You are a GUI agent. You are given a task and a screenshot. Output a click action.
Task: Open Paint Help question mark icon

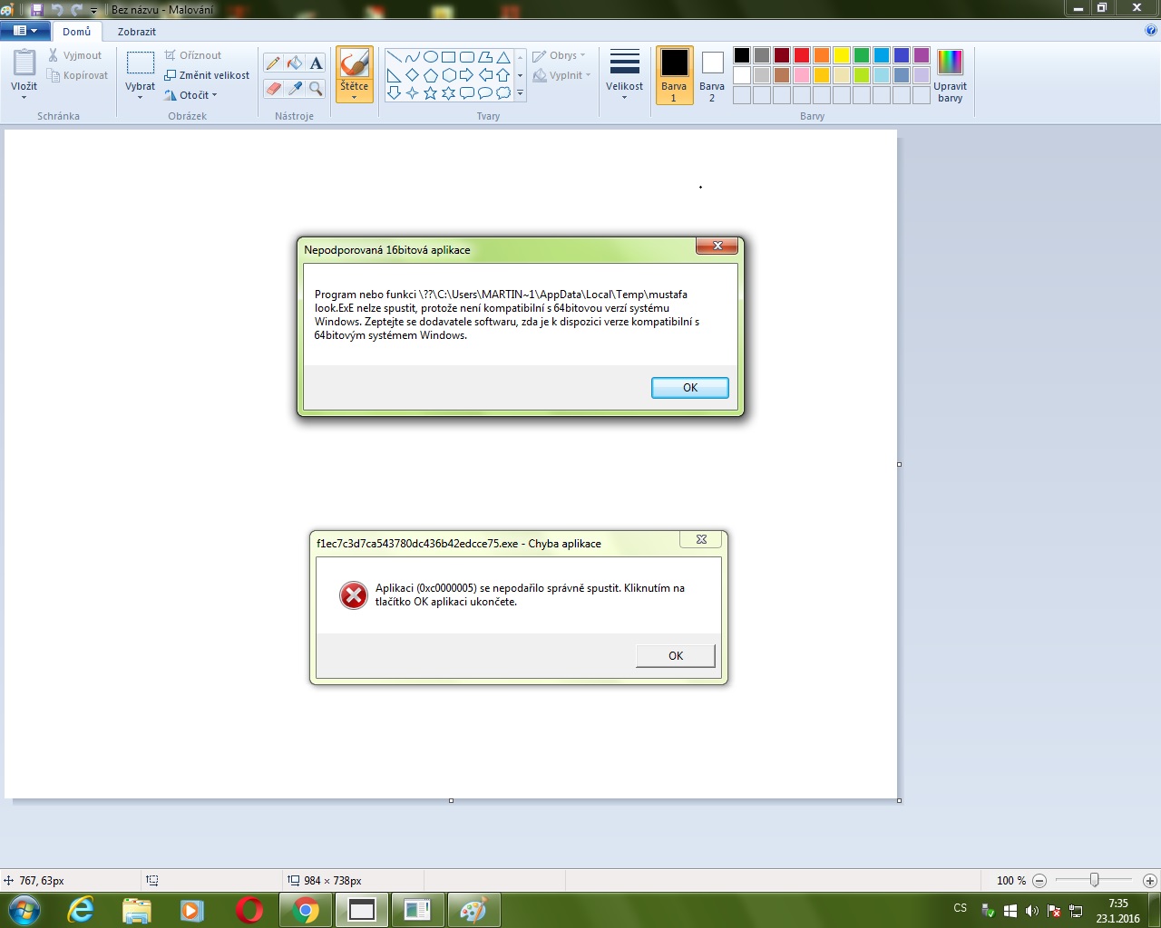pos(1151,31)
